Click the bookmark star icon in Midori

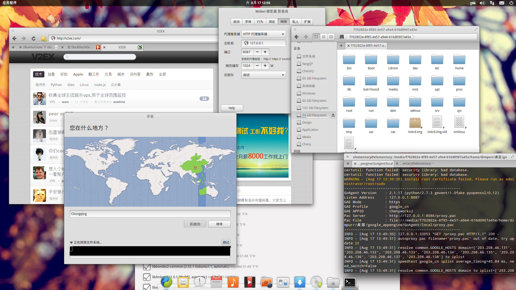pos(43,38)
